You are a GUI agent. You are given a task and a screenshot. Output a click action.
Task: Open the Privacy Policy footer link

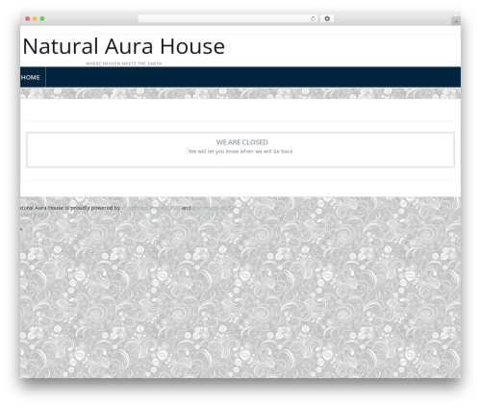click(34, 215)
